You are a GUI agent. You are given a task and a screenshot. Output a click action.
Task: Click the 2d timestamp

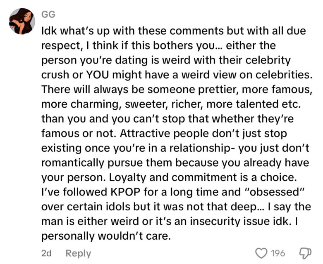(x=46, y=253)
